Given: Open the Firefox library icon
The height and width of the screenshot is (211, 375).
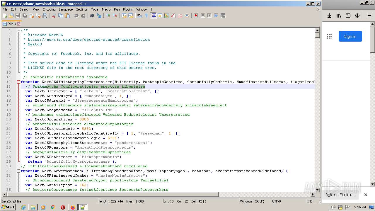Looking at the screenshot, I should click(x=339, y=16).
